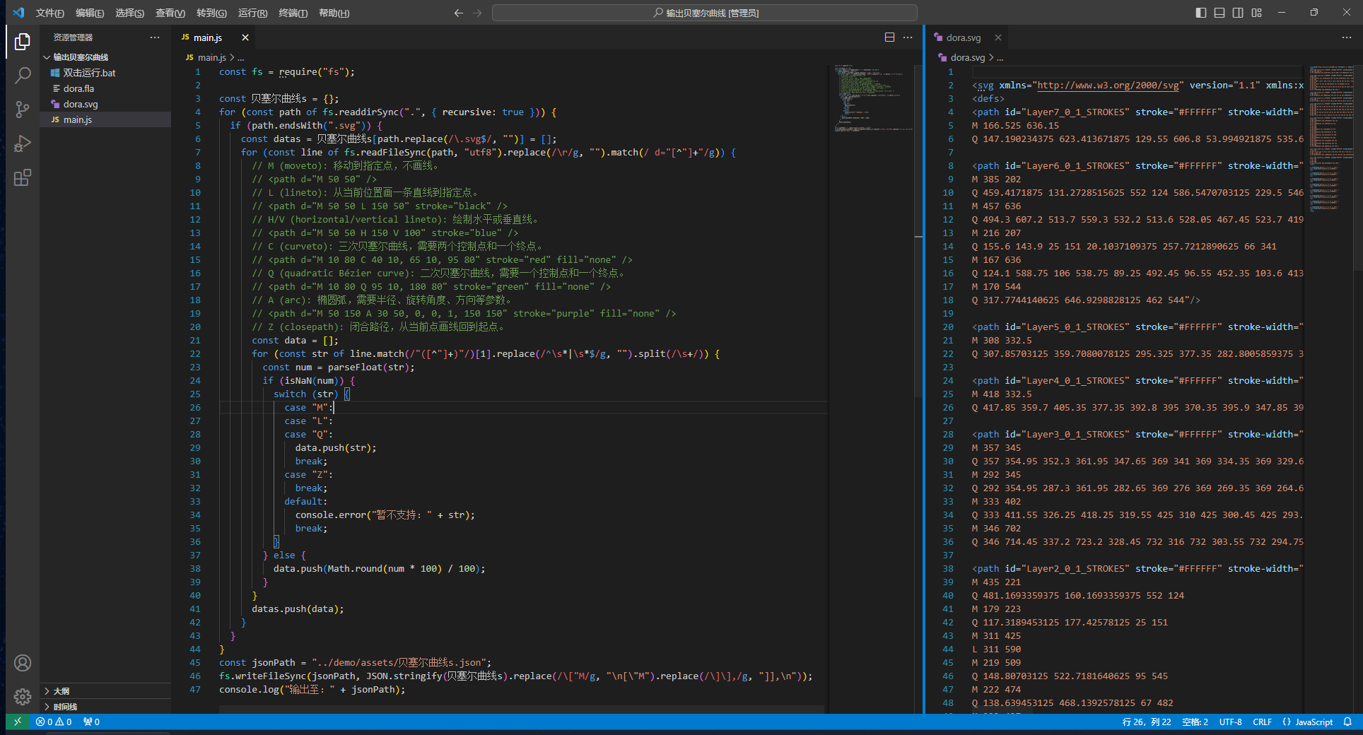Open the notifications bell in status bar
Image resolution: width=1363 pixels, height=735 pixels.
point(1347,722)
